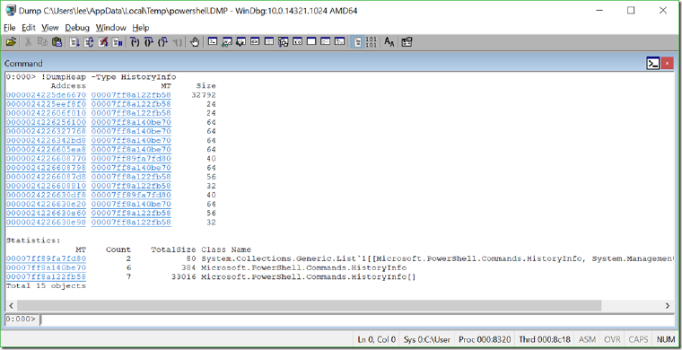
Task: Open the Watch window toolbar icon
Action: [x=227, y=42]
